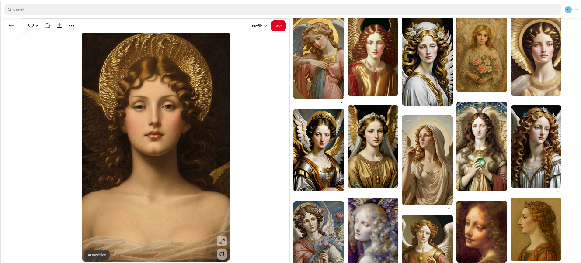Like the pin with the heart icon
Viewport: 581px width, 263px height.
tap(31, 26)
